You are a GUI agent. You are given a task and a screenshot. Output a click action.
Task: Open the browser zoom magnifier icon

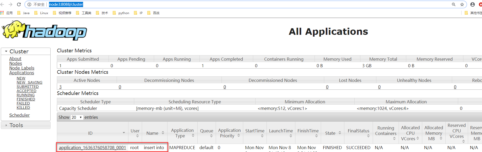454,4
